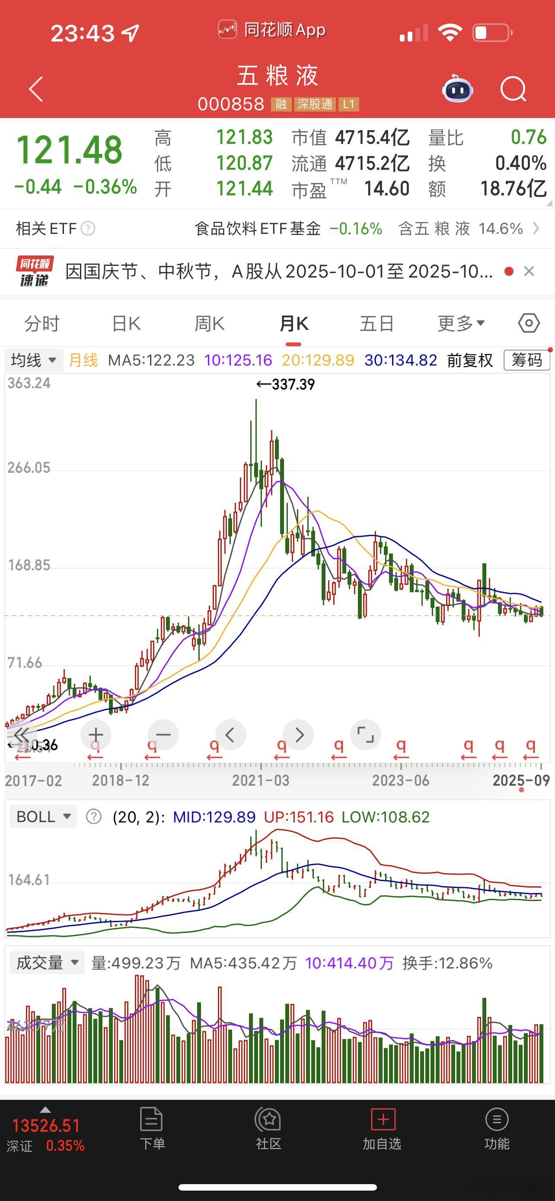This screenshot has width=555, height=1201.
Task: Enter fullscreen chart mode
Action: (x=365, y=735)
